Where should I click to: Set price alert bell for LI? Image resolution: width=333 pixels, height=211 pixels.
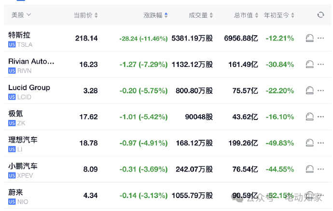coord(310,143)
